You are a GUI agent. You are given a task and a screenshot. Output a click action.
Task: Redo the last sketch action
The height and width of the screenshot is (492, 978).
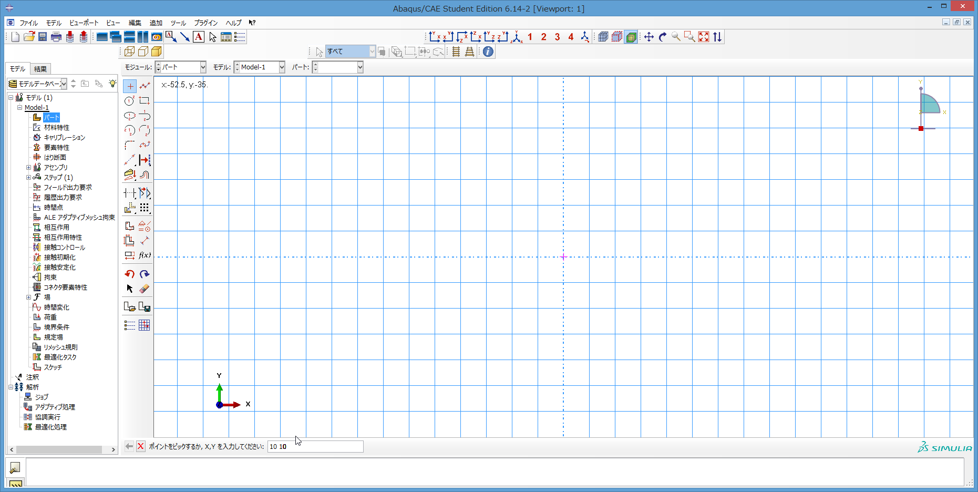point(145,274)
